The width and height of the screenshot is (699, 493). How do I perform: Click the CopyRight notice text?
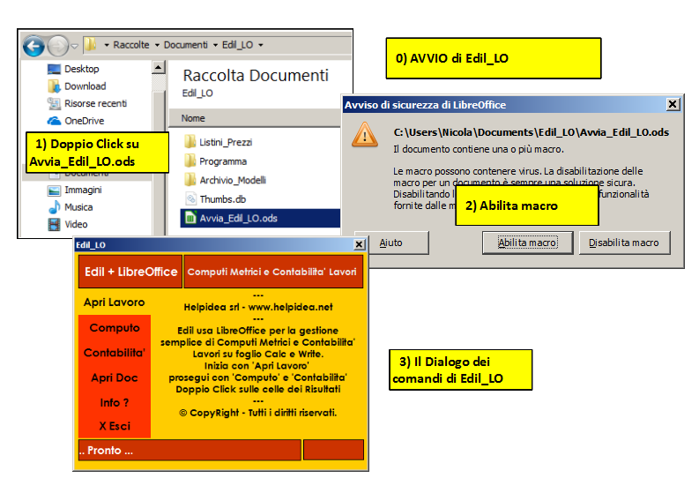pos(257,413)
